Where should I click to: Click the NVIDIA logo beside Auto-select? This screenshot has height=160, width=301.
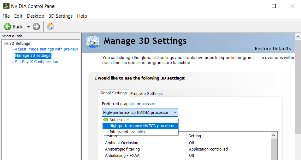click(106, 120)
